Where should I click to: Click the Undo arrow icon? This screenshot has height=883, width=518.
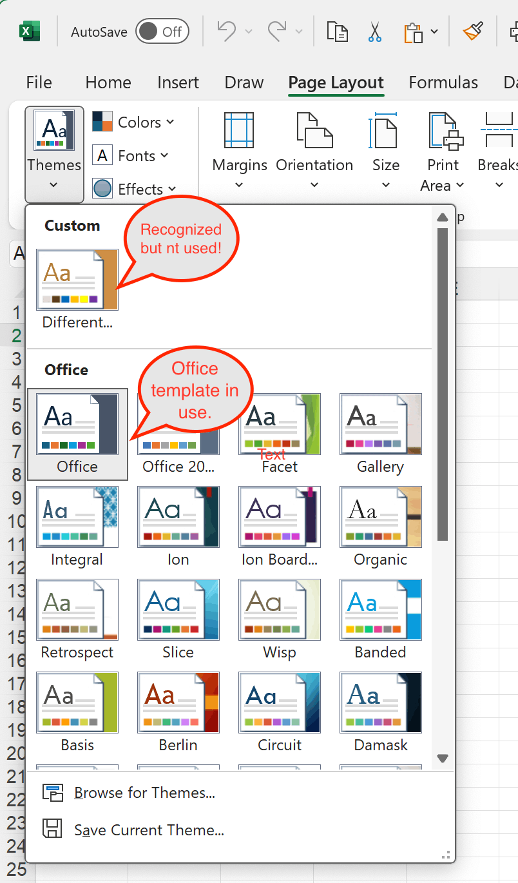pos(226,31)
